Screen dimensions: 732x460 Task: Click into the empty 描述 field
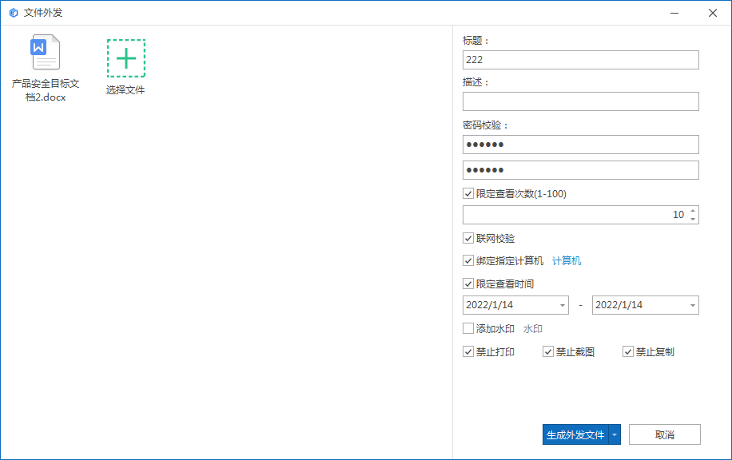[581, 101]
